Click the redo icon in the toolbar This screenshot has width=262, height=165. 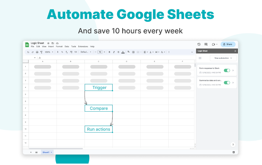(x=33, y=52)
